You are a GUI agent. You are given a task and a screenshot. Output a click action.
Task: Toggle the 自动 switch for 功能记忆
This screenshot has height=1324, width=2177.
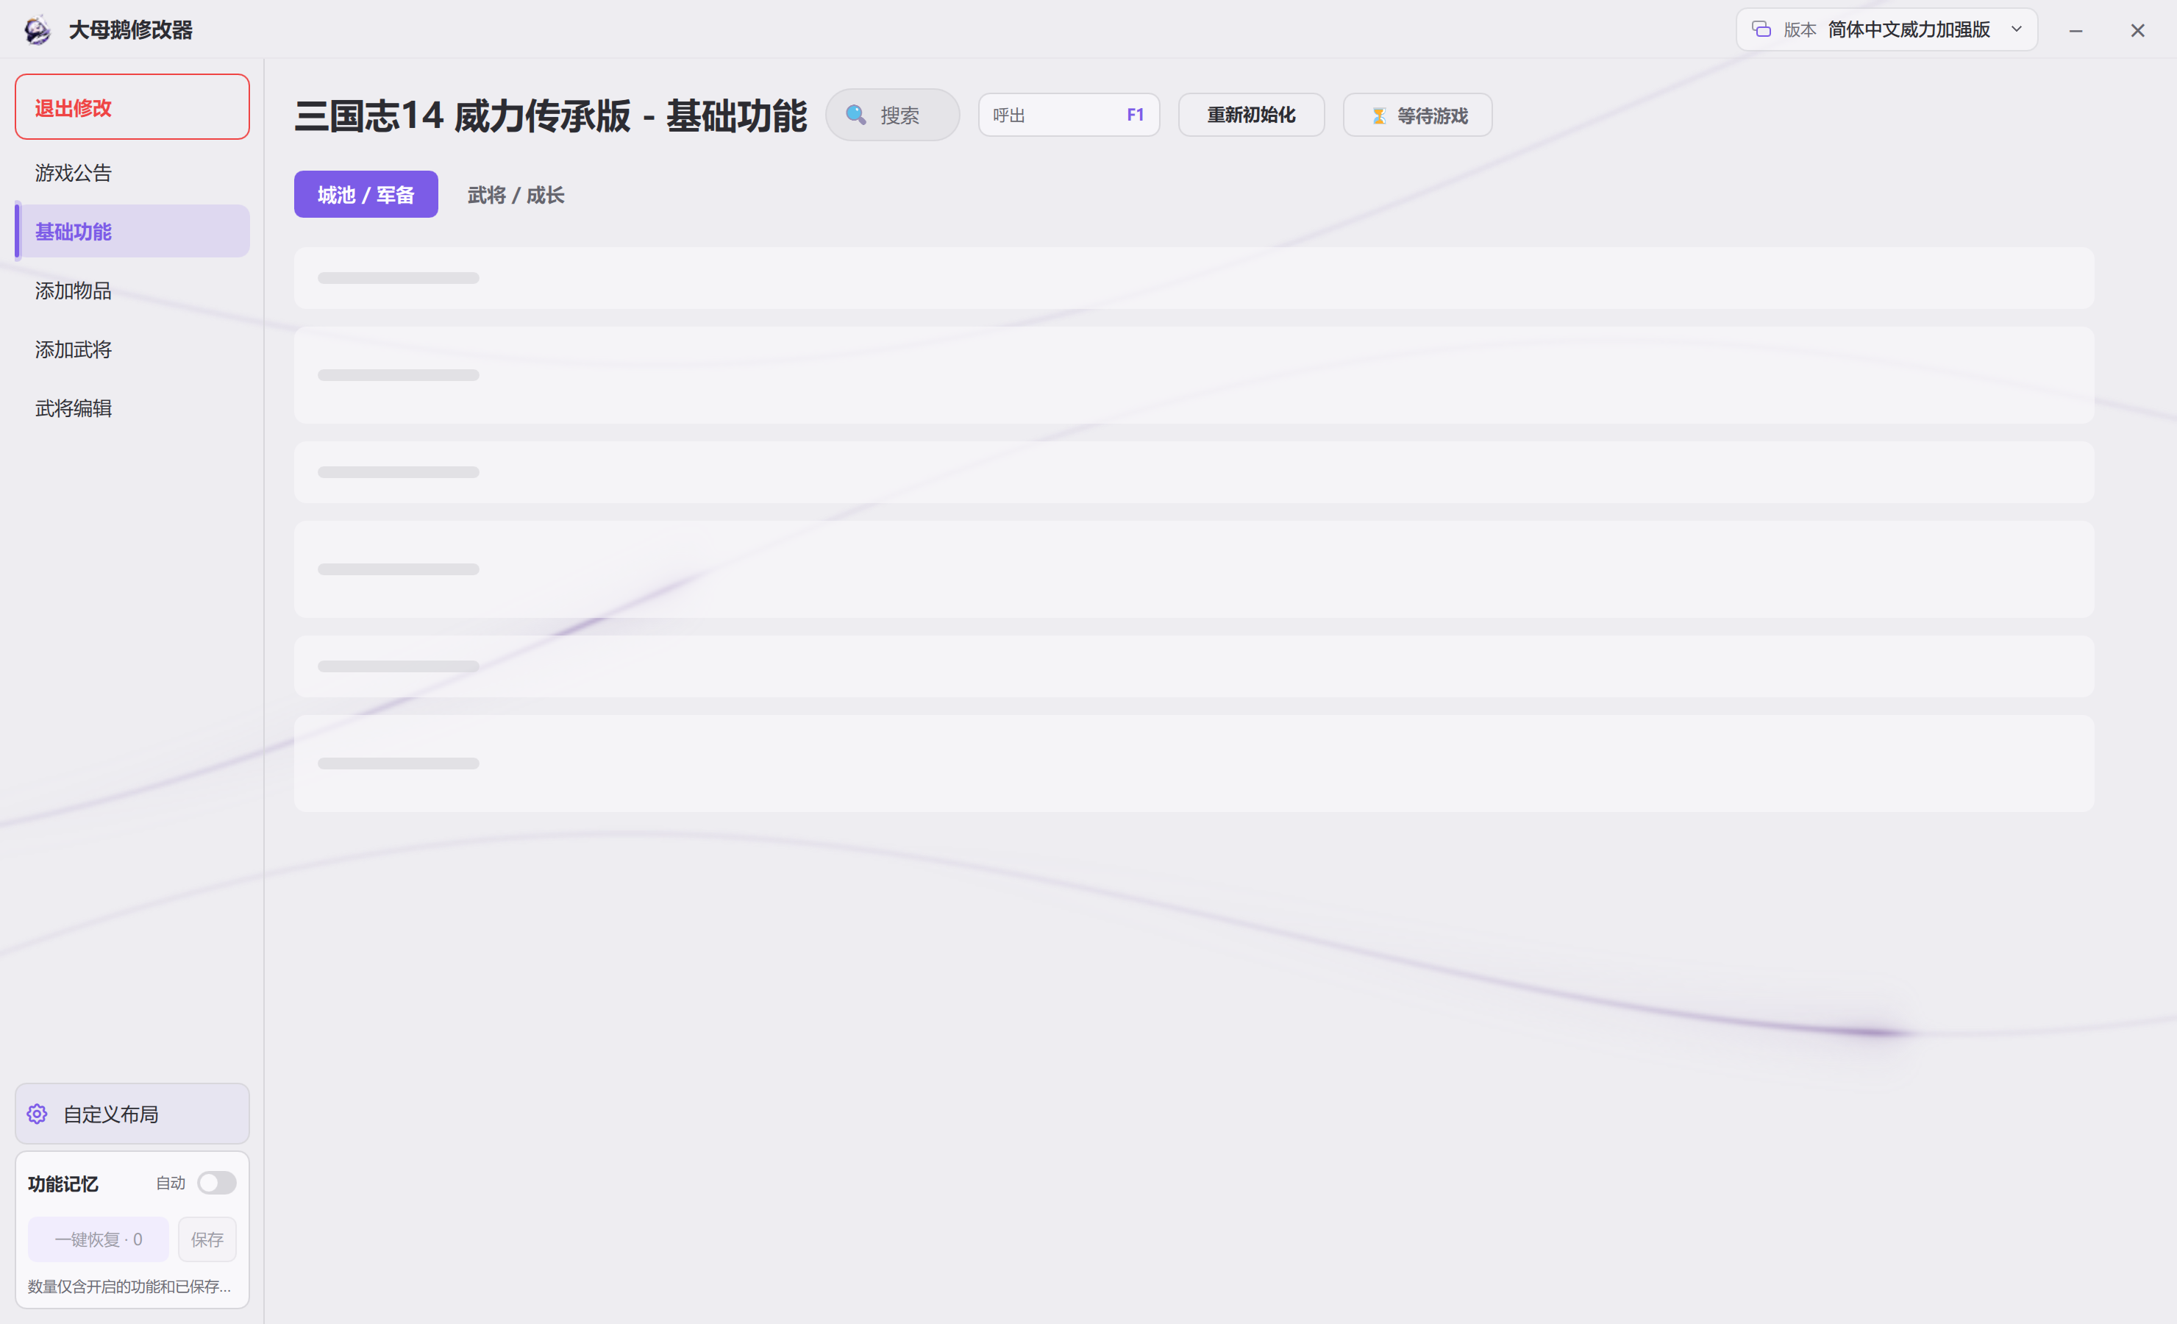pos(216,1183)
